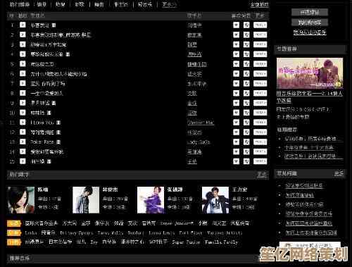Image resolution: width=352 pixels, height=267 pixels.
Task: Play the song in row 9
Action: tap(23, 103)
